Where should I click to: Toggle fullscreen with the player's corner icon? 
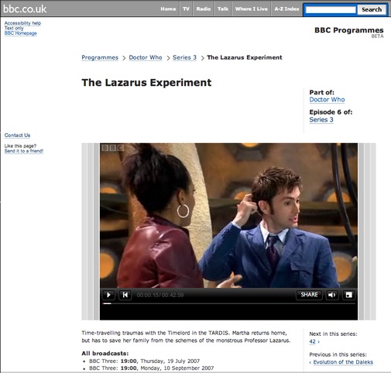(x=348, y=295)
